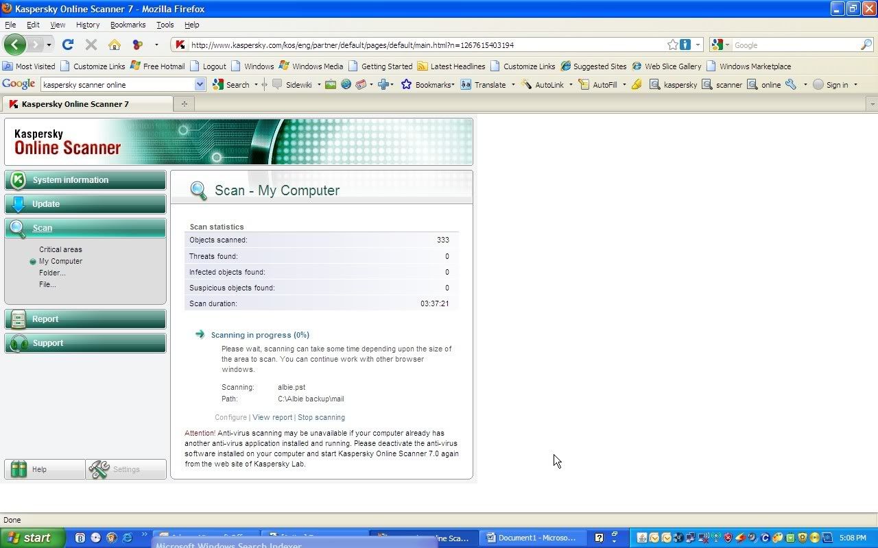This screenshot has width=878, height=548.
Task: Open the Update section with blue arrow
Action: pyautogui.click(x=86, y=204)
